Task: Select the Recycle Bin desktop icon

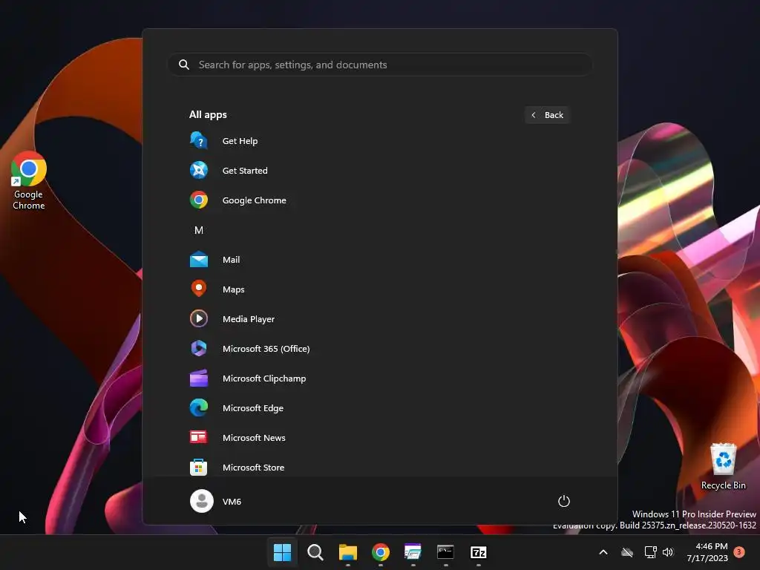Action: [723, 466]
